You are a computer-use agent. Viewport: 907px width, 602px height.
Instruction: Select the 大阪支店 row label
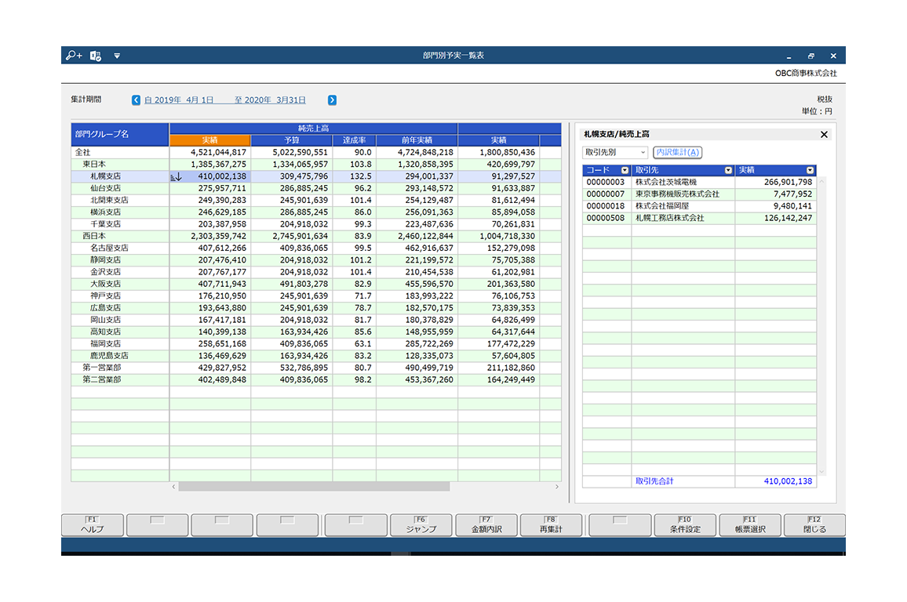point(105,285)
